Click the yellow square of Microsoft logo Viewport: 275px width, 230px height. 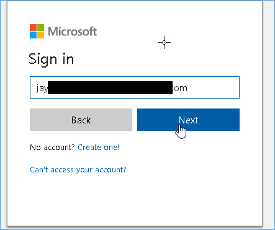point(40,35)
